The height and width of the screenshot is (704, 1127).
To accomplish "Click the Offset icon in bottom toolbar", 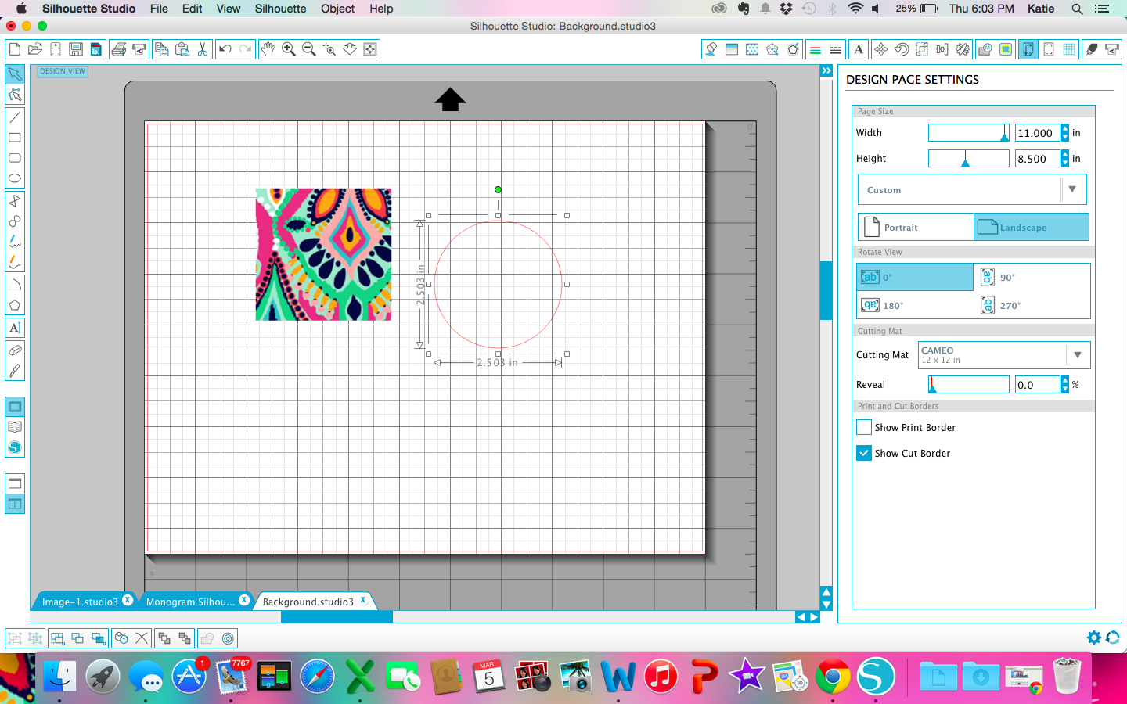I will point(228,638).
